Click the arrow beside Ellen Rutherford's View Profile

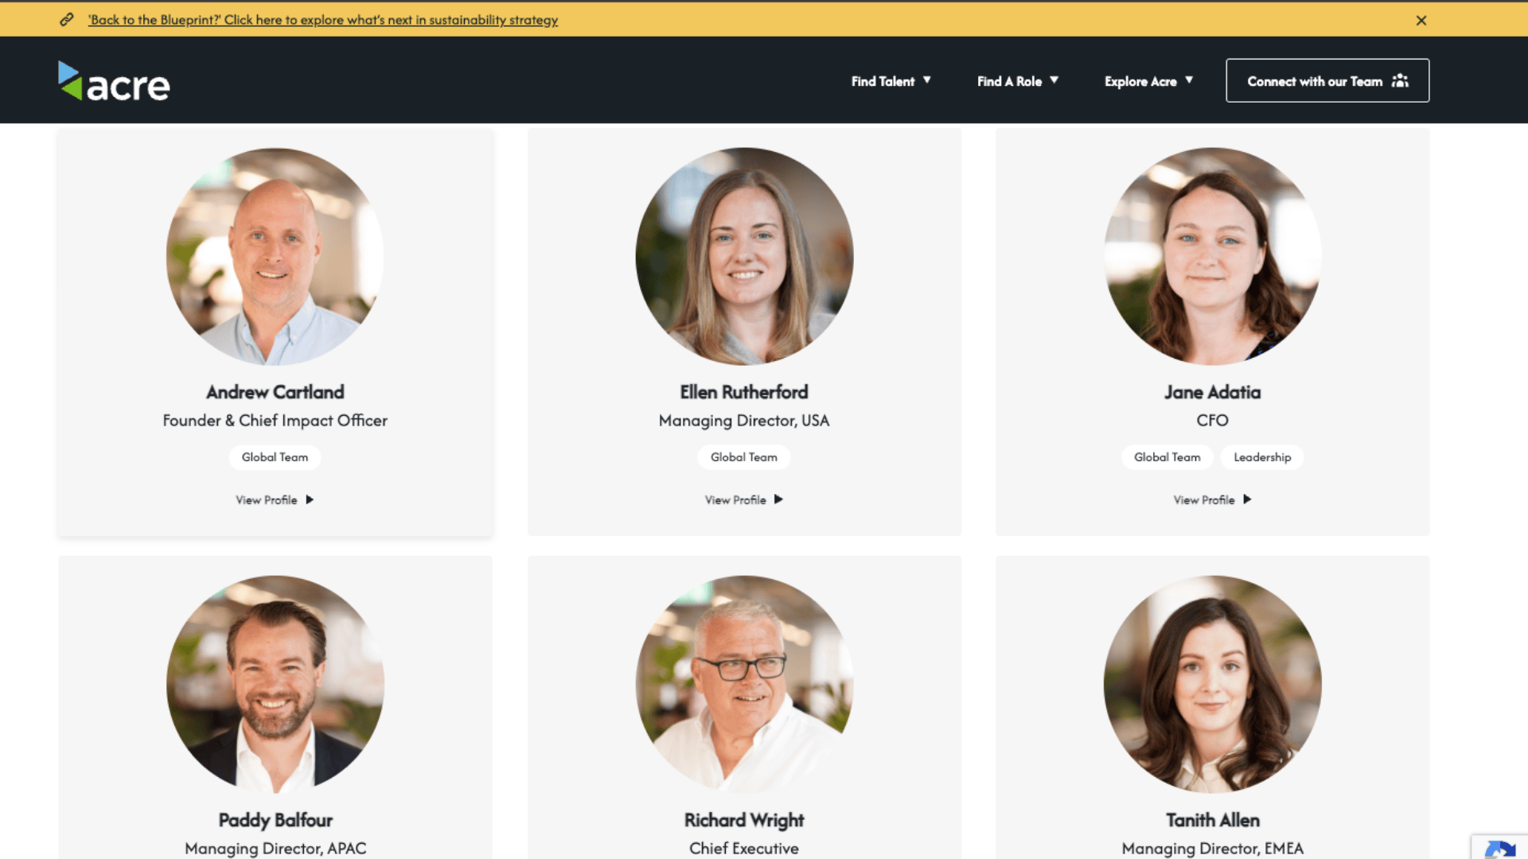click(x=778, y=499)
